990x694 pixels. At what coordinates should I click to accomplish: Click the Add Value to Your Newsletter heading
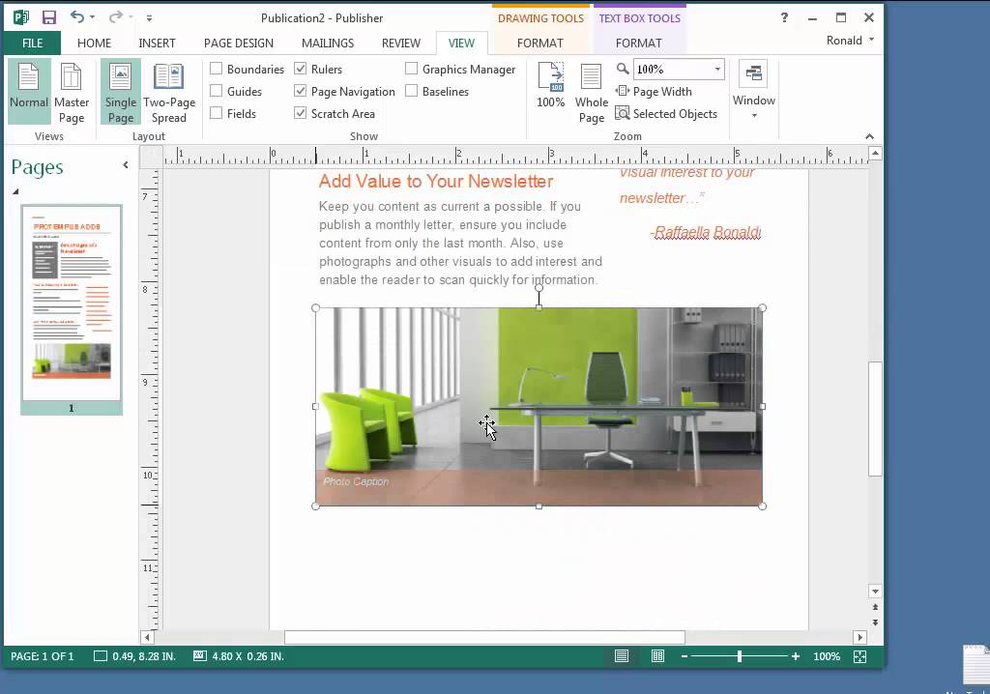(436, 182)
